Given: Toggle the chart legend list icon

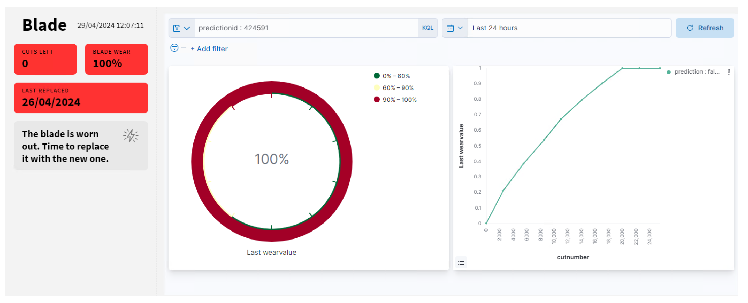Looking at the screenshot, I should click(461, 262).
